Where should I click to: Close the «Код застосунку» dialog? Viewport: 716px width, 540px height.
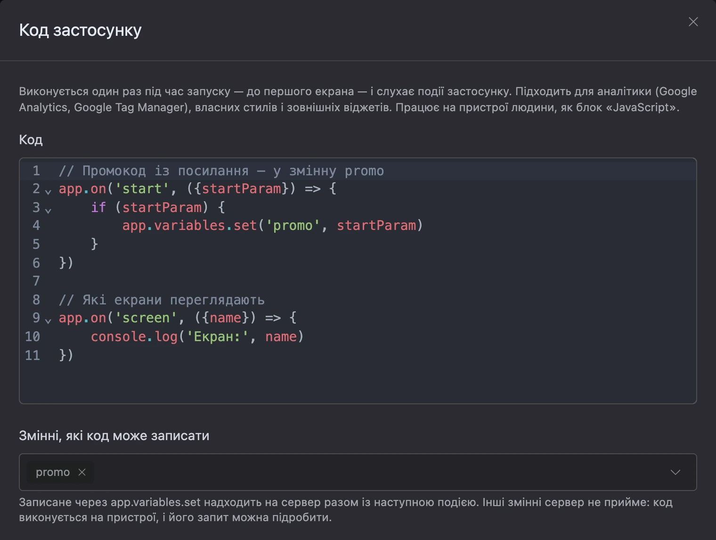click(x=693, y=22)
